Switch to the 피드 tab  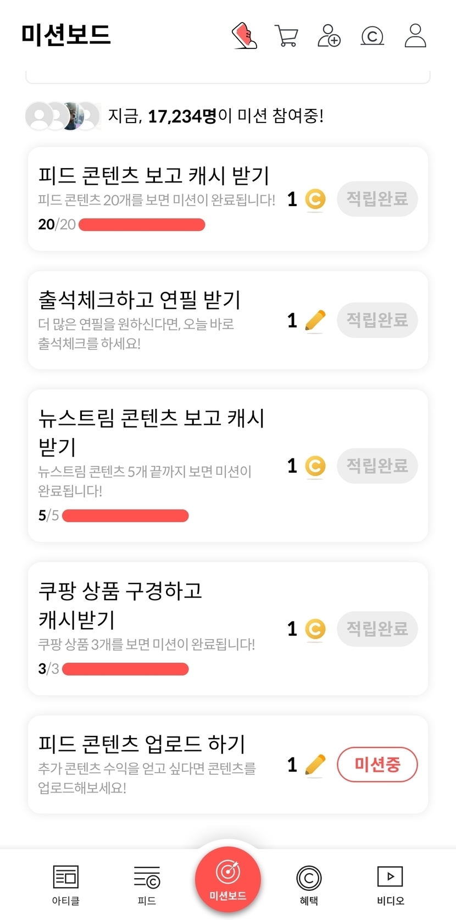(147, 884)
